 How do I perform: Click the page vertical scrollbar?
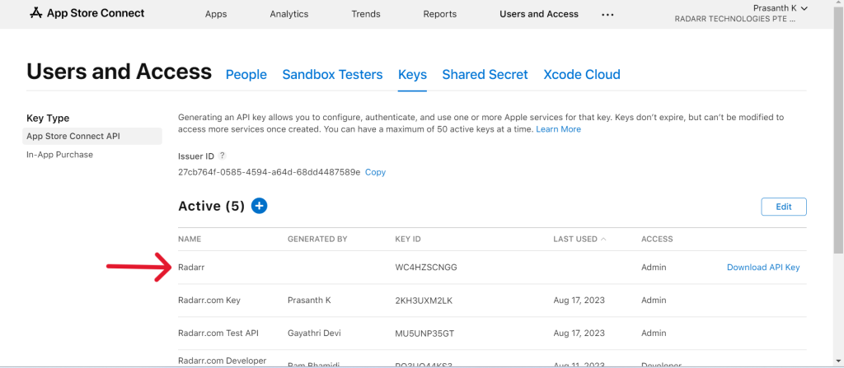click(838, 129)
